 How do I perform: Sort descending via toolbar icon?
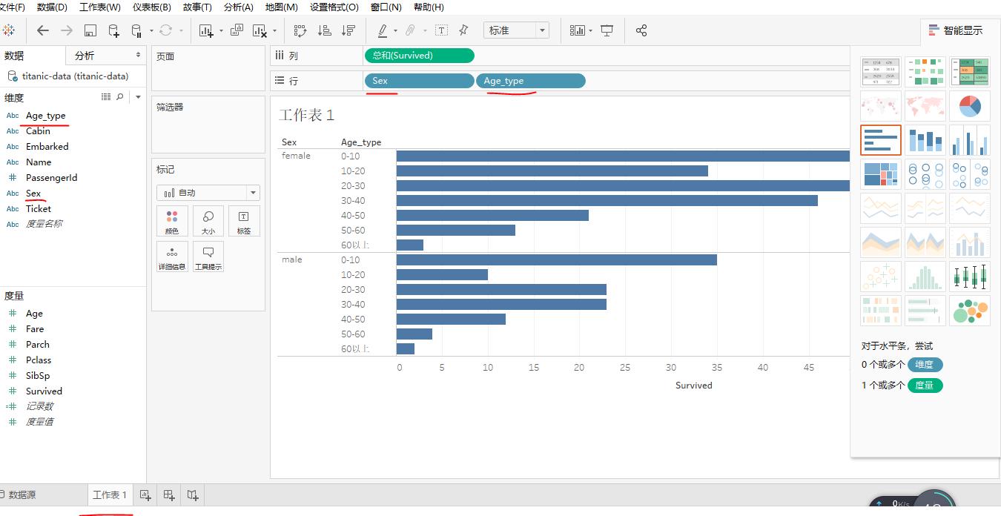348,30
